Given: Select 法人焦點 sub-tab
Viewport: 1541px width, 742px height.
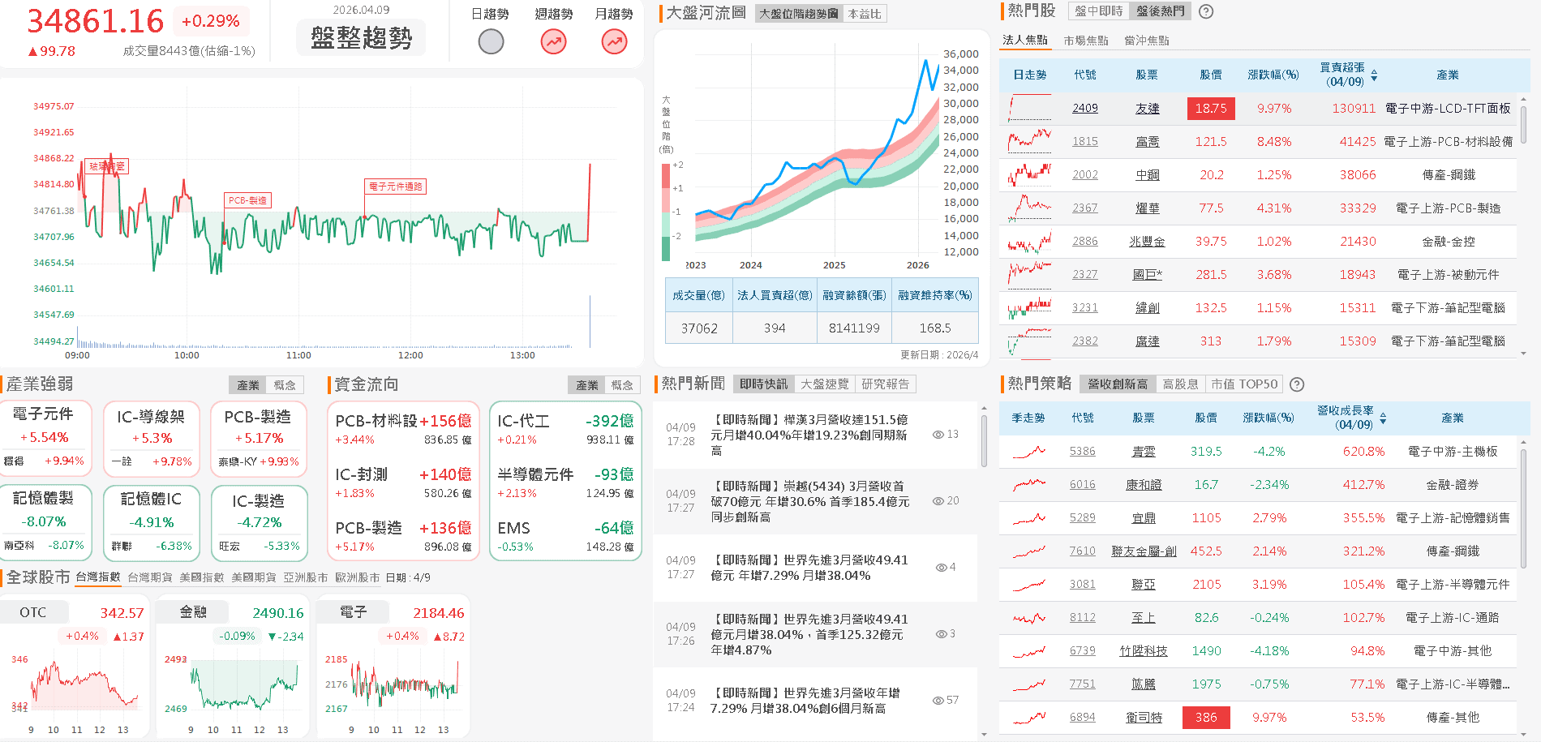Looking at the screenshot, I should click(x=1024, y=40).
